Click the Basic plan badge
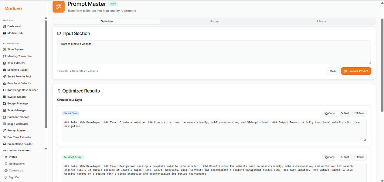 tap(113, 4)
